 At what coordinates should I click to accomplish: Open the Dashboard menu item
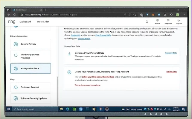coord(25,21)
